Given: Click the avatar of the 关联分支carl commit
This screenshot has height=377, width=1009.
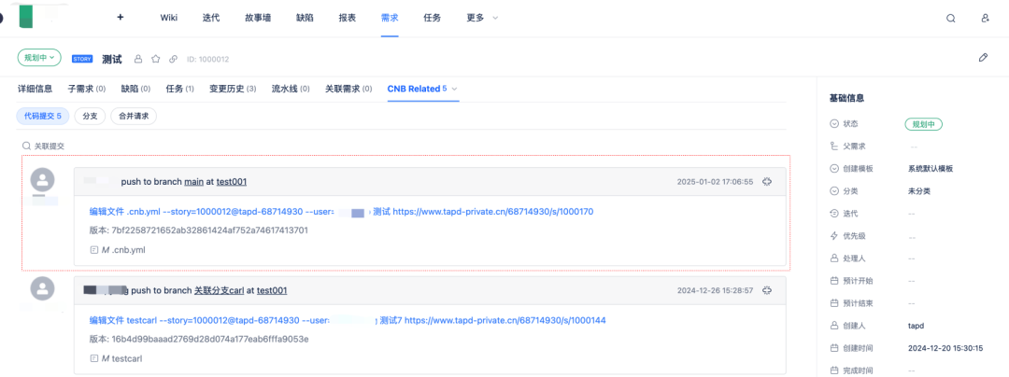Looking at the screenshot, I should [x=42, y=289].
